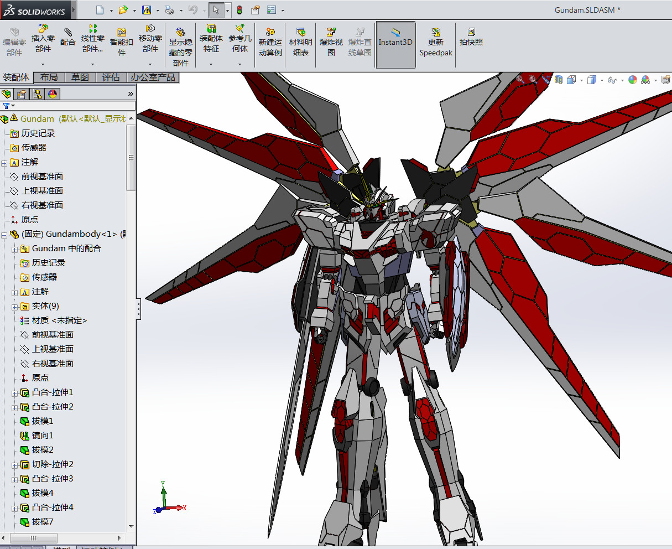
Task: Click the Save icon with warning
Action: (147, 10)
